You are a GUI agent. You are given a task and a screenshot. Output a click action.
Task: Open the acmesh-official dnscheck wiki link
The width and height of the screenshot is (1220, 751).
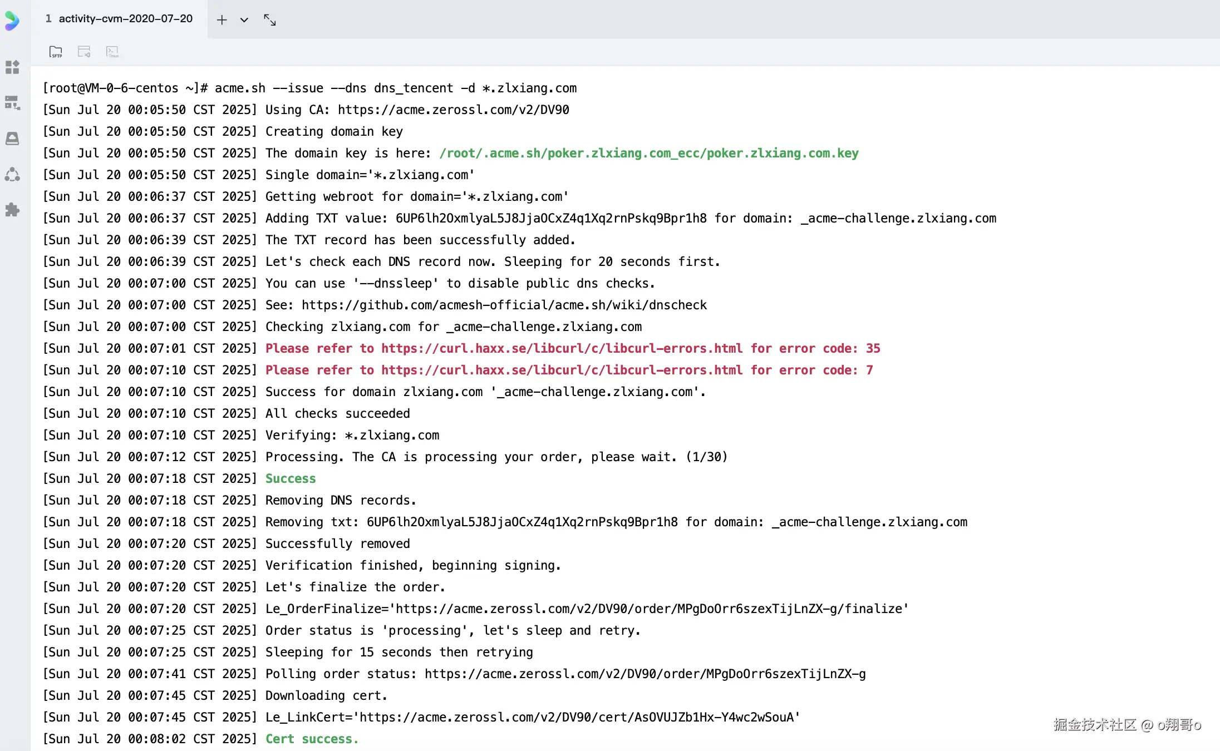pyautogui.click(x=504, y=305)
